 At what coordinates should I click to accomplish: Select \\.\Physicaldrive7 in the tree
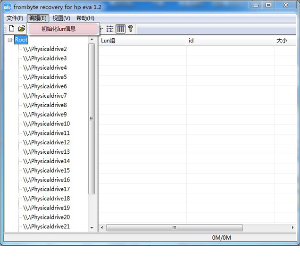45,96
